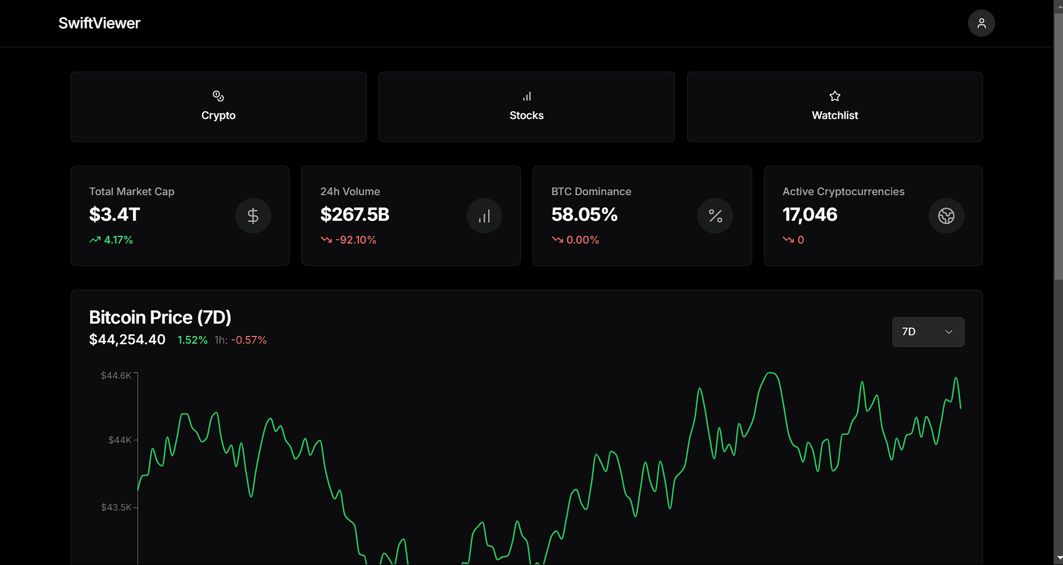This screenshot has height=565, width=1063.
Task: Click the globe icon in Active Cryptocurrencies card
Action: pyautogui.click(x=946, y=216)
